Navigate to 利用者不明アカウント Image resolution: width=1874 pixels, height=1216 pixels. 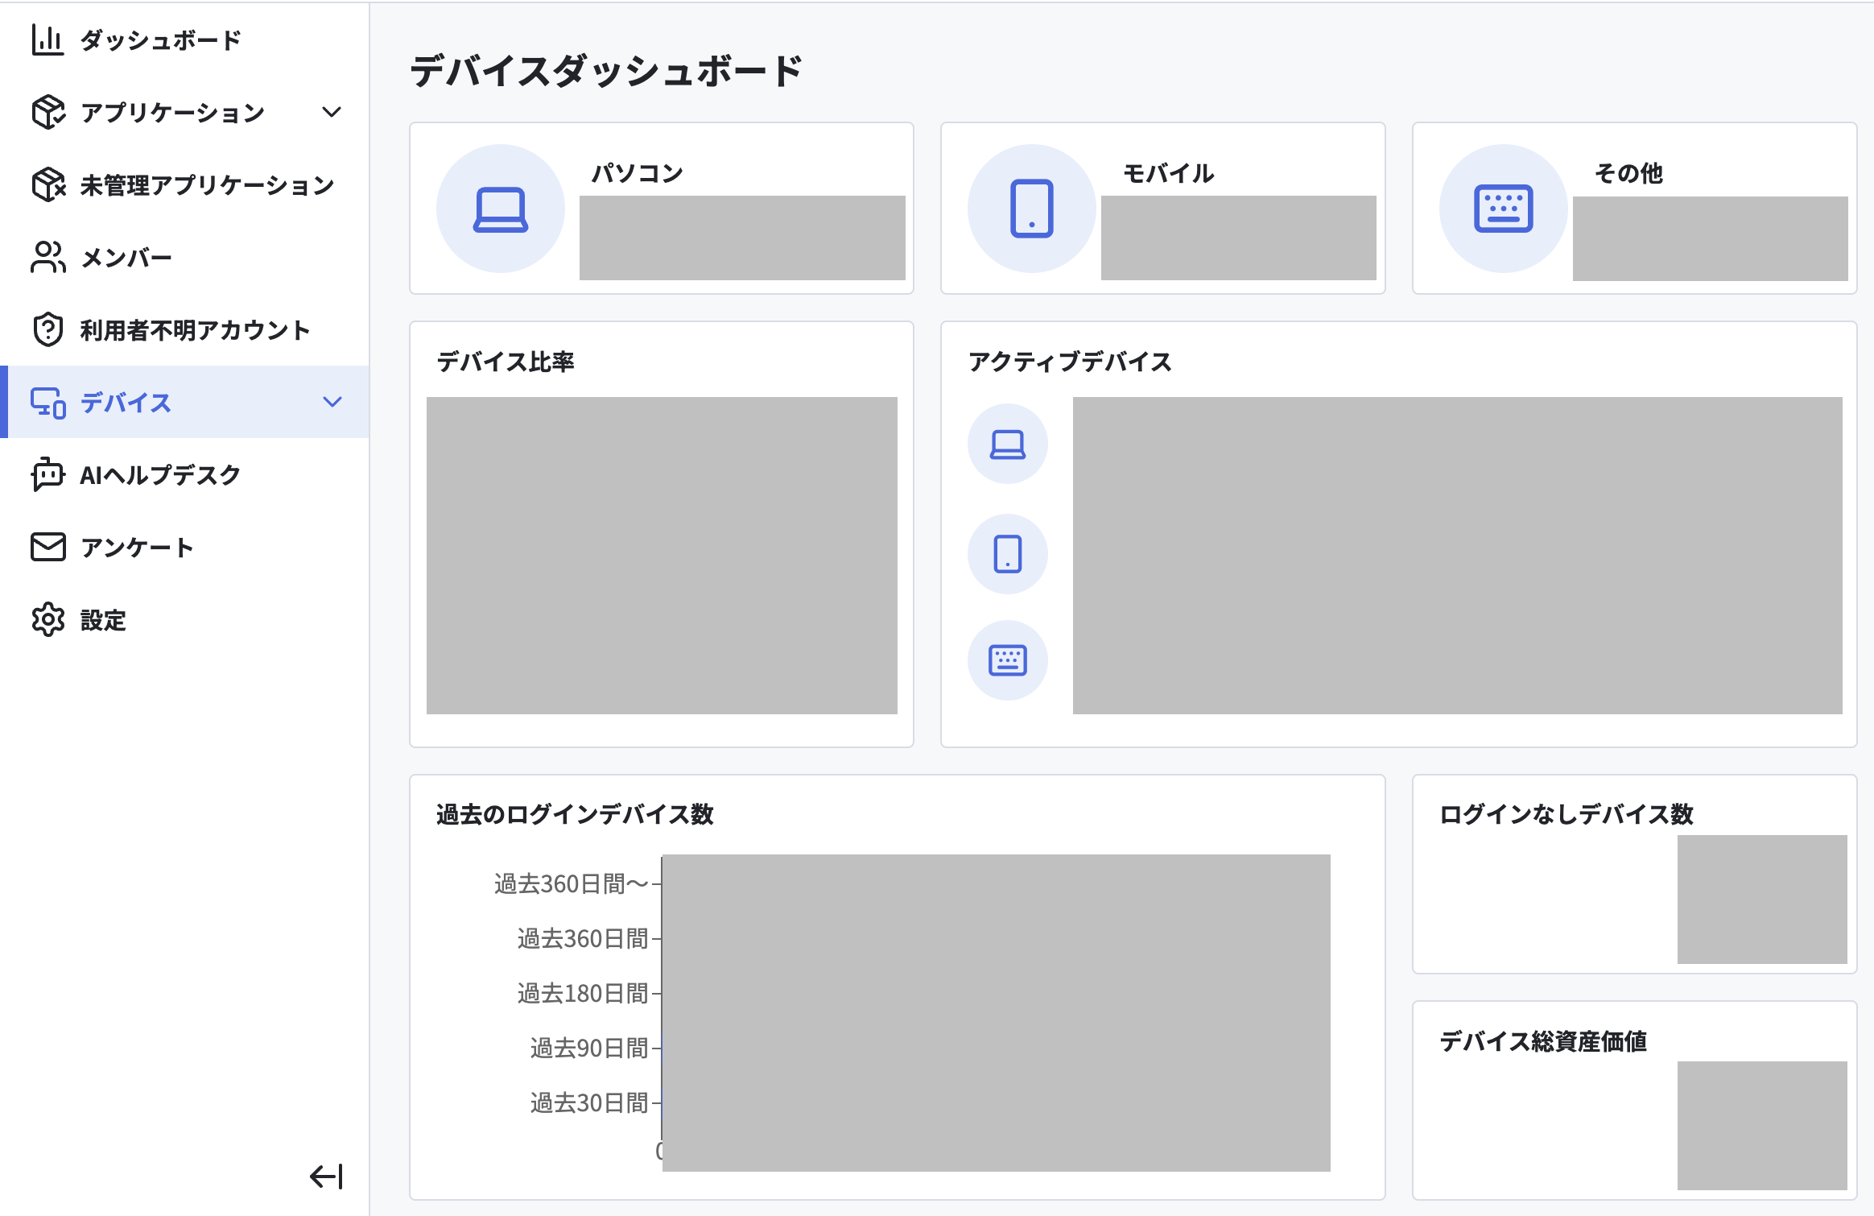click(185, 329)
